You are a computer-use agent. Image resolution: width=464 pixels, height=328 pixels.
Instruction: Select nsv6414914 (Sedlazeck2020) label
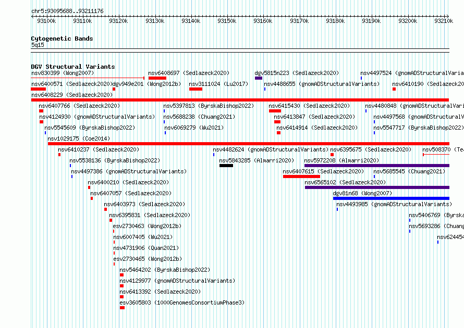point(317,128)
